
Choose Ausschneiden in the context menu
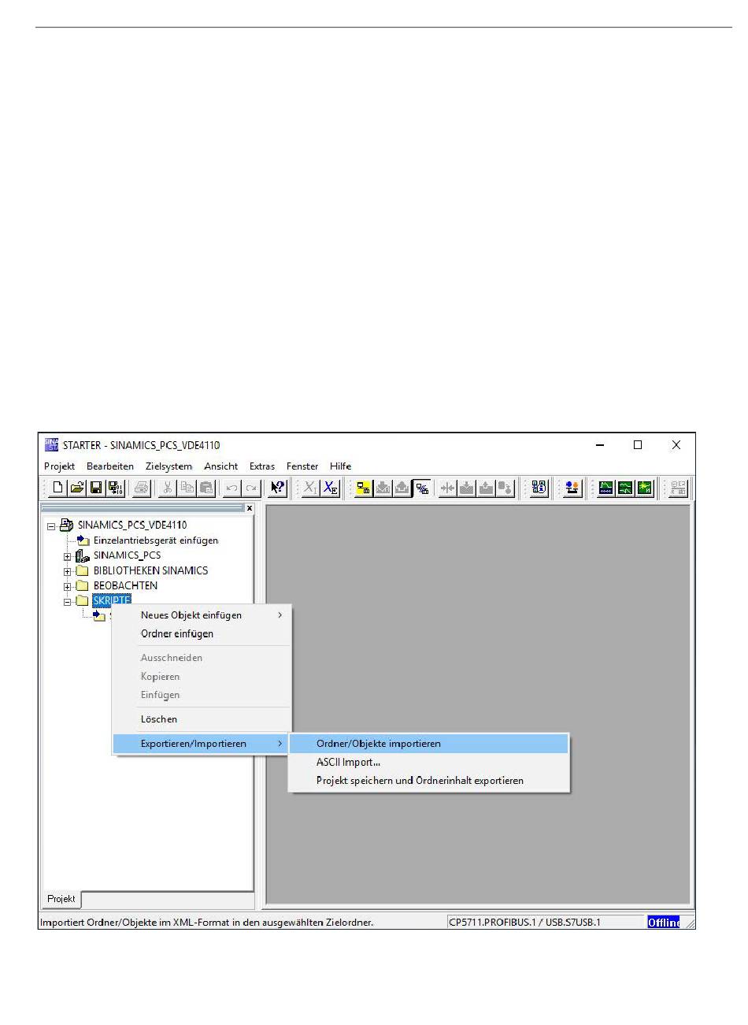202,658
